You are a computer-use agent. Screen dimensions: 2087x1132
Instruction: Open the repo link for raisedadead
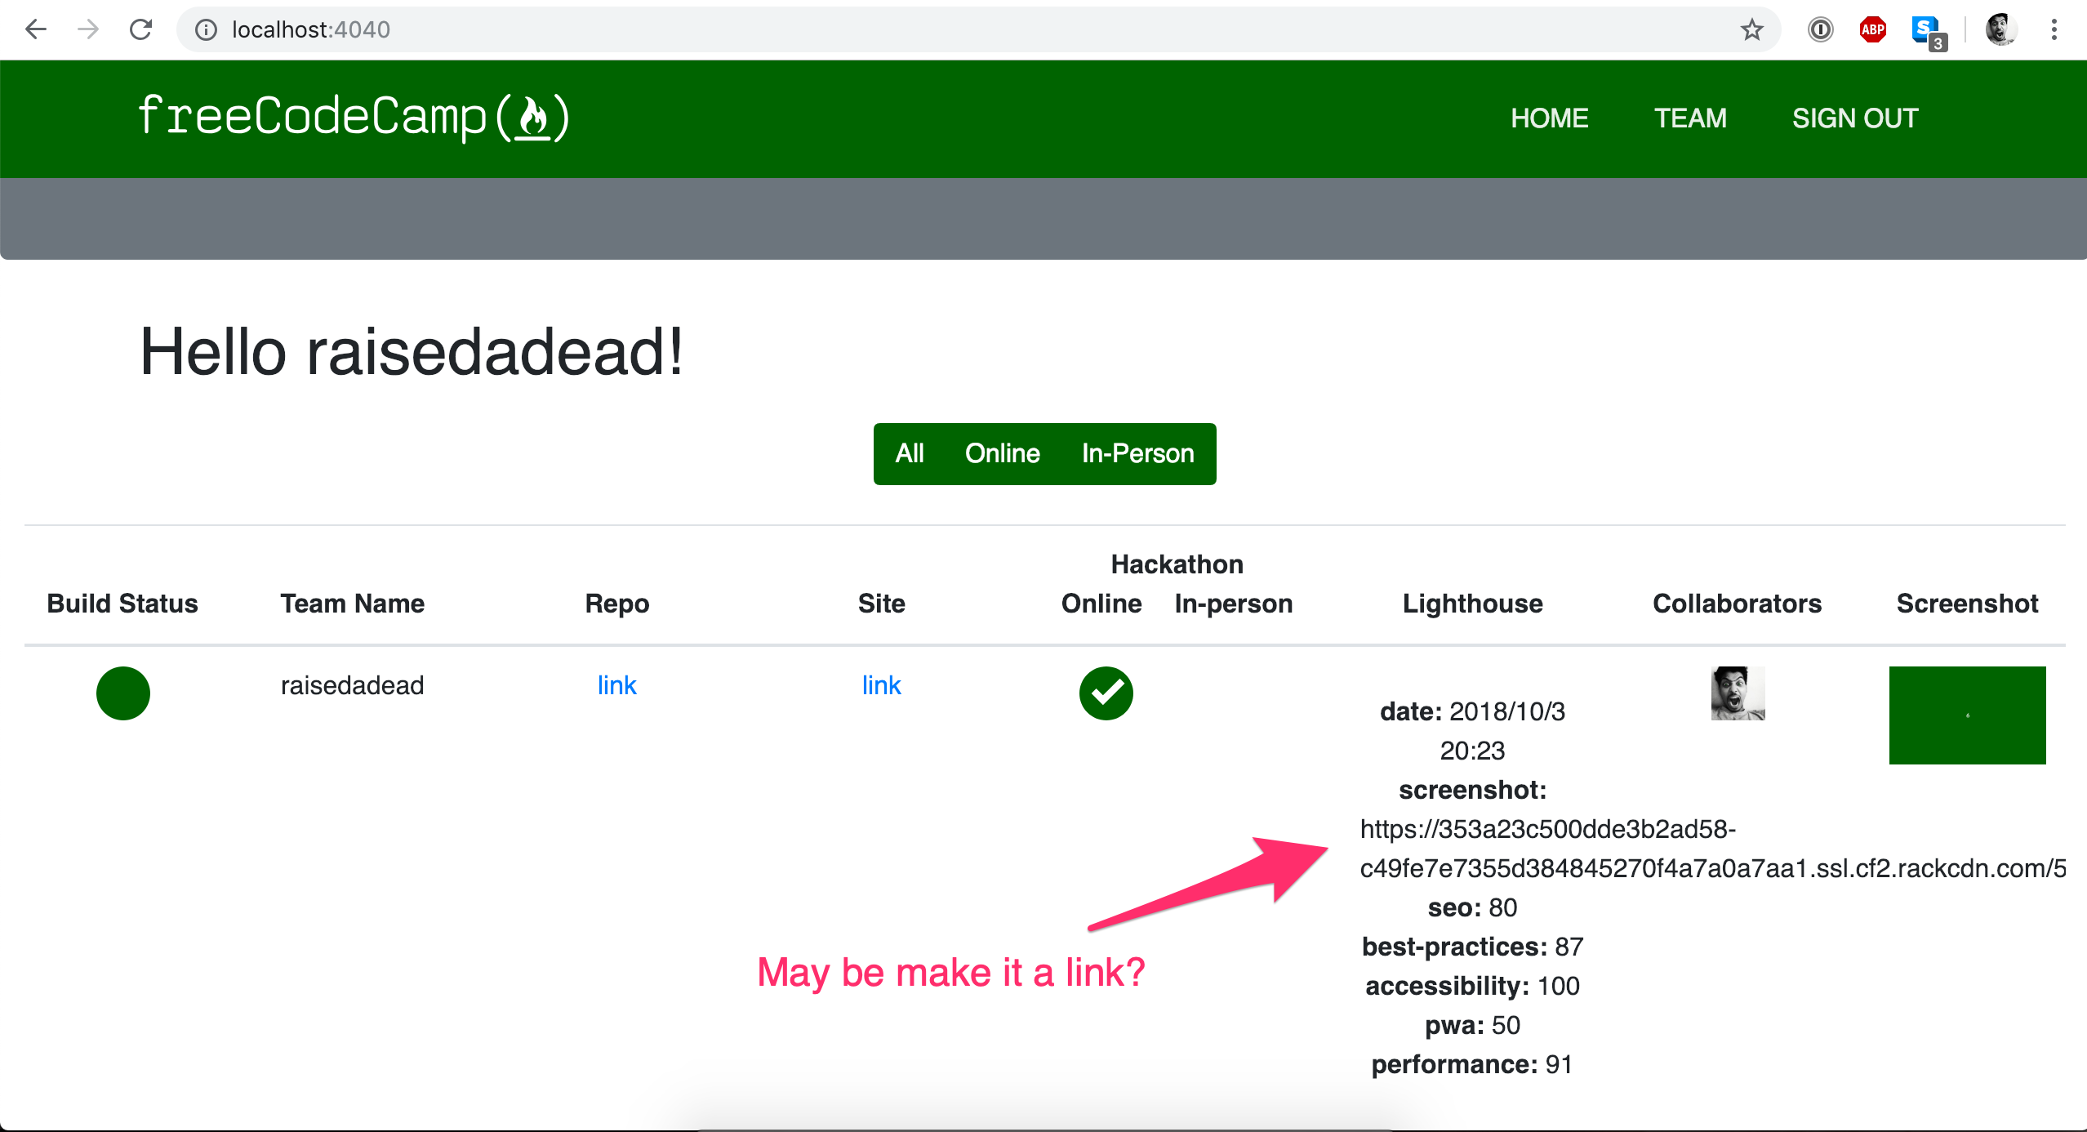[616, 685]
